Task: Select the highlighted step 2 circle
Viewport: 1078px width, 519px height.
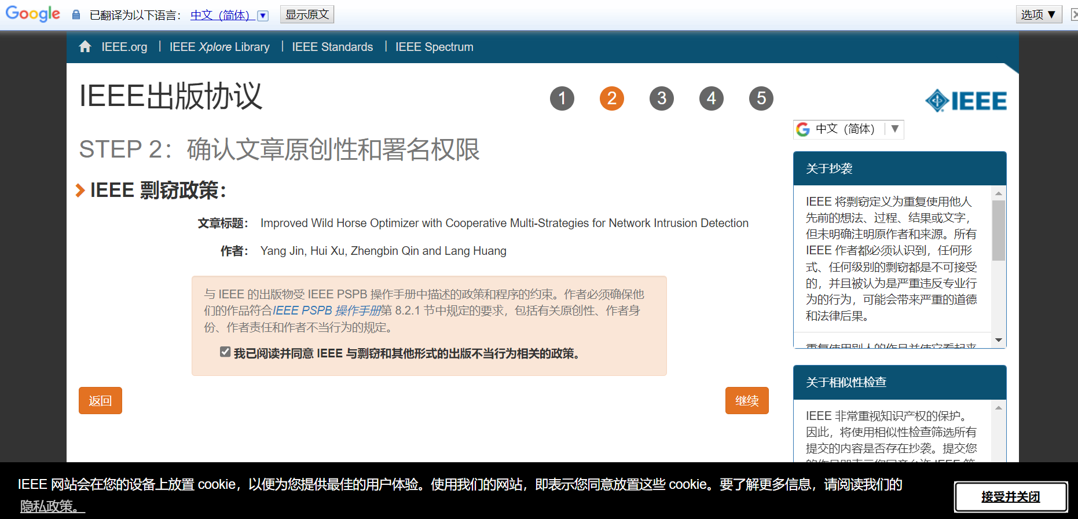Action: click(612, 98)
